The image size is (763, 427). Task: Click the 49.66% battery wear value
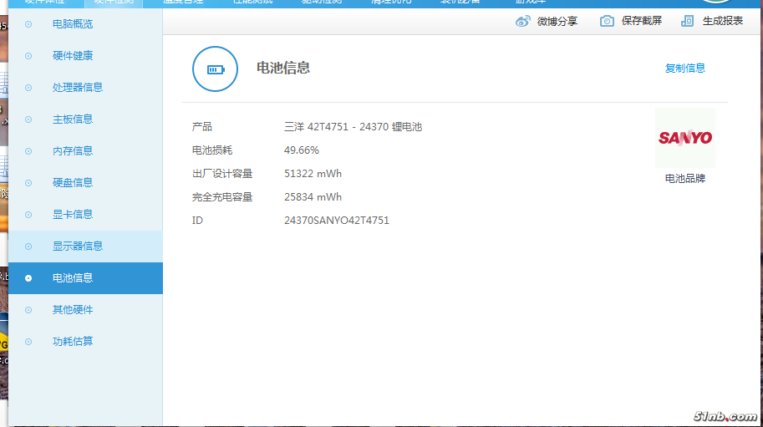(x=302, y=150)
